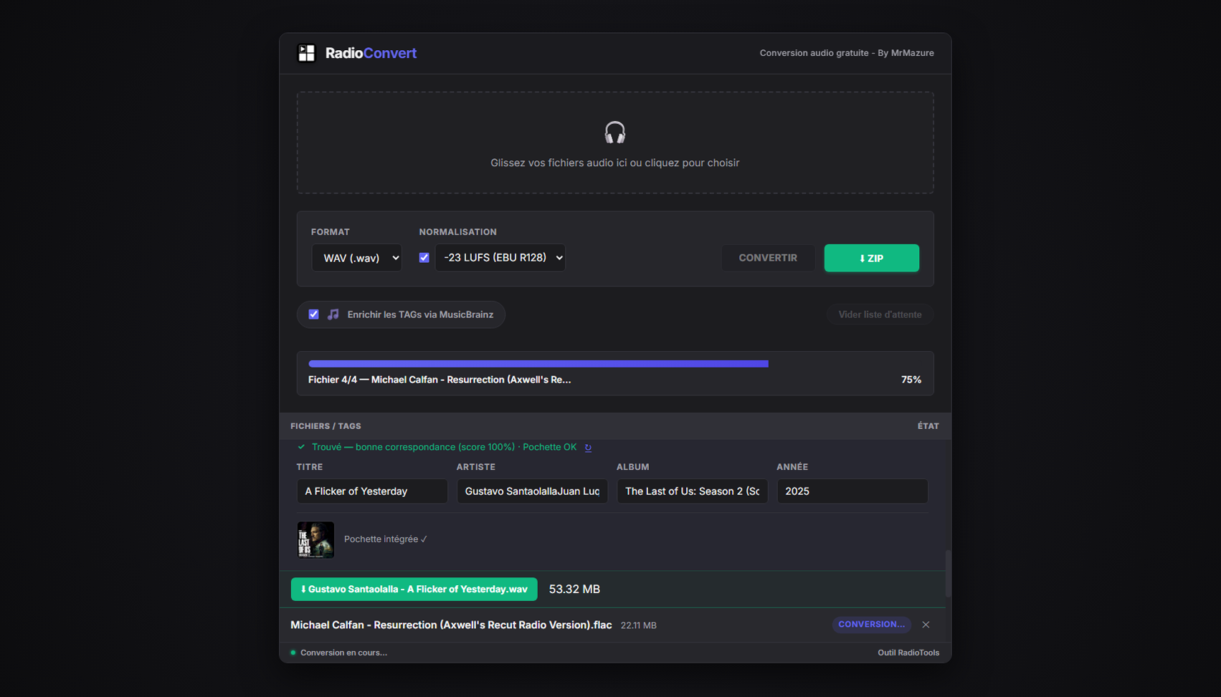Open the WAV format dropdown
This screenshot has height=697, width=1221.
356,258
